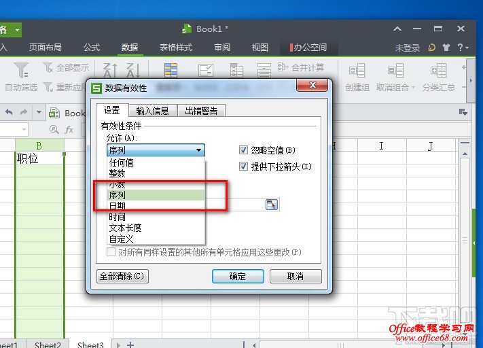Screen dimensions: 483x348
Task: Switch to Sheet3 tab
Action: coord(90,345)
